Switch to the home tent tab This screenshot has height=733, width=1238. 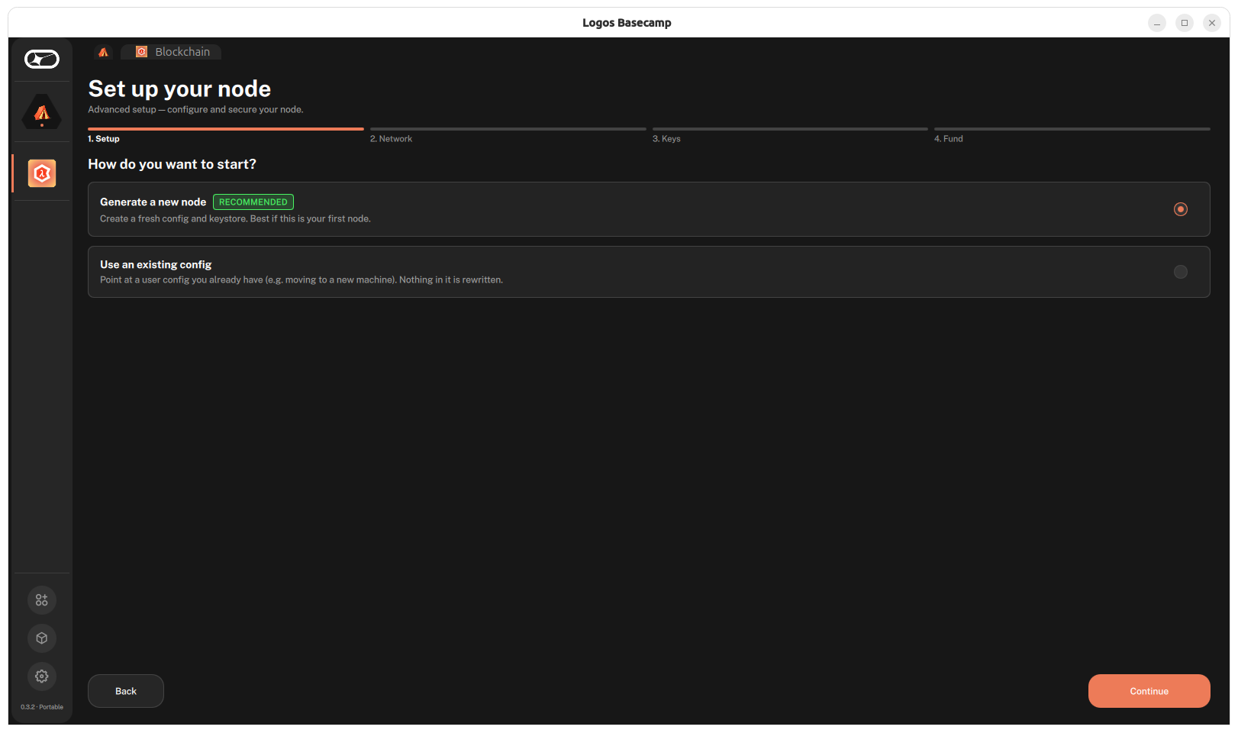pyautogui.click(x=104, y=52)
